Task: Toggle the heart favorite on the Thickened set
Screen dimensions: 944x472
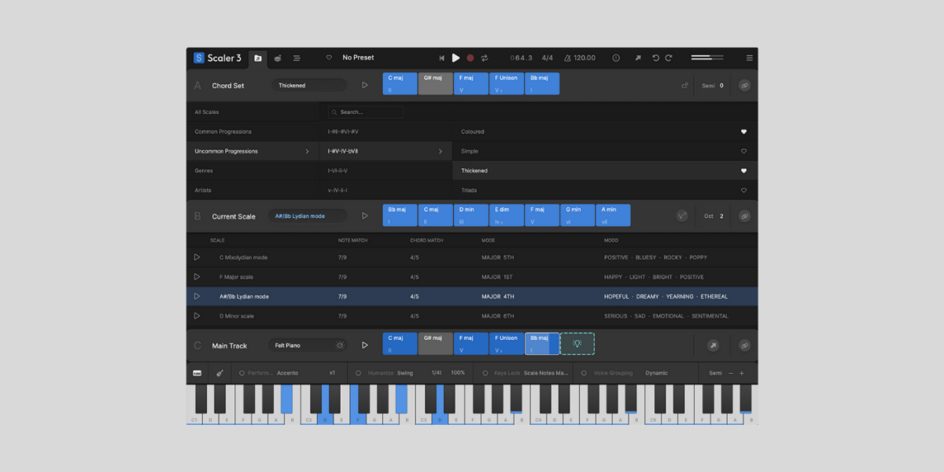Action: 743,171
